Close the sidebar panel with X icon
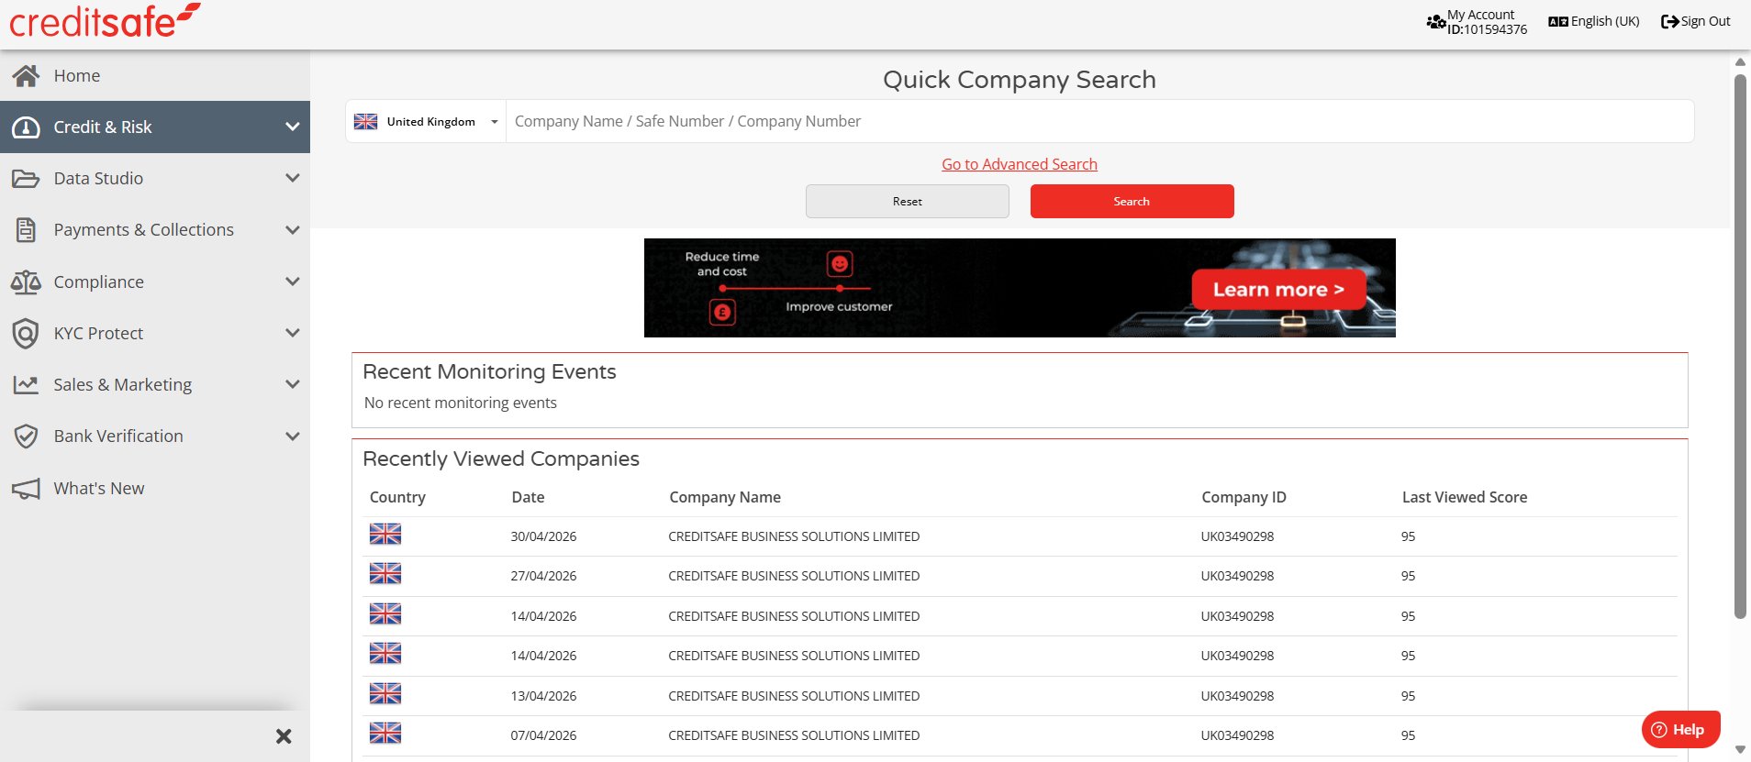Viewport: 1751px width, 762px height. [284, 736]
